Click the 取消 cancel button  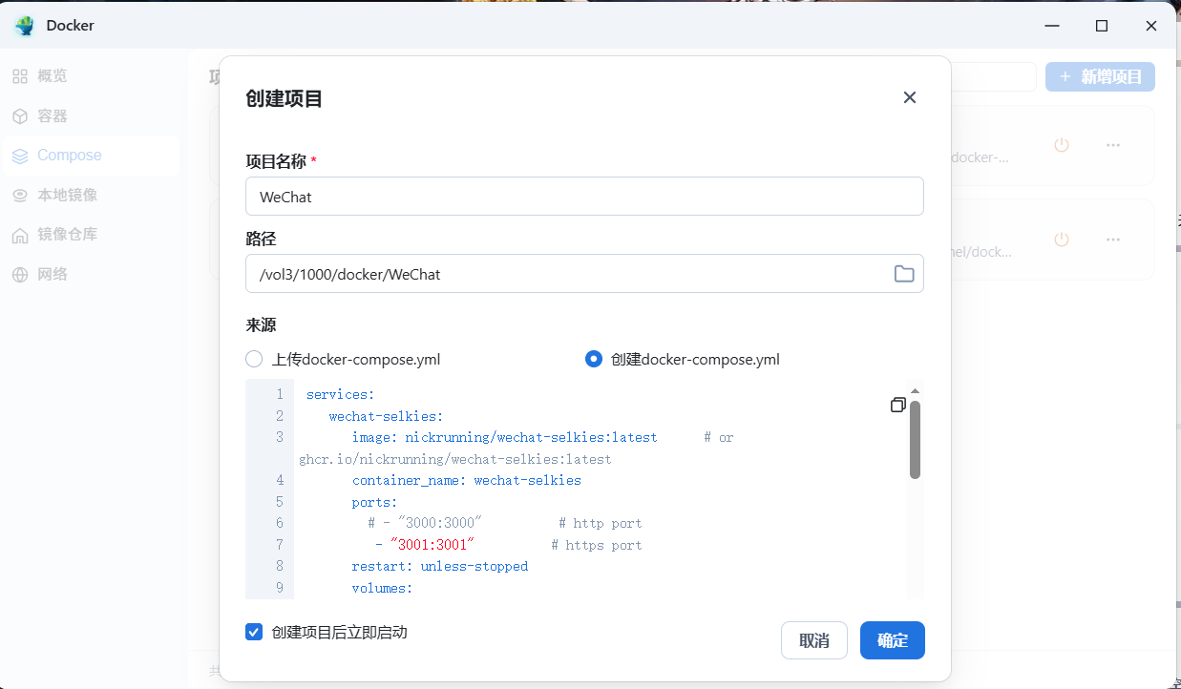point(814,640)
